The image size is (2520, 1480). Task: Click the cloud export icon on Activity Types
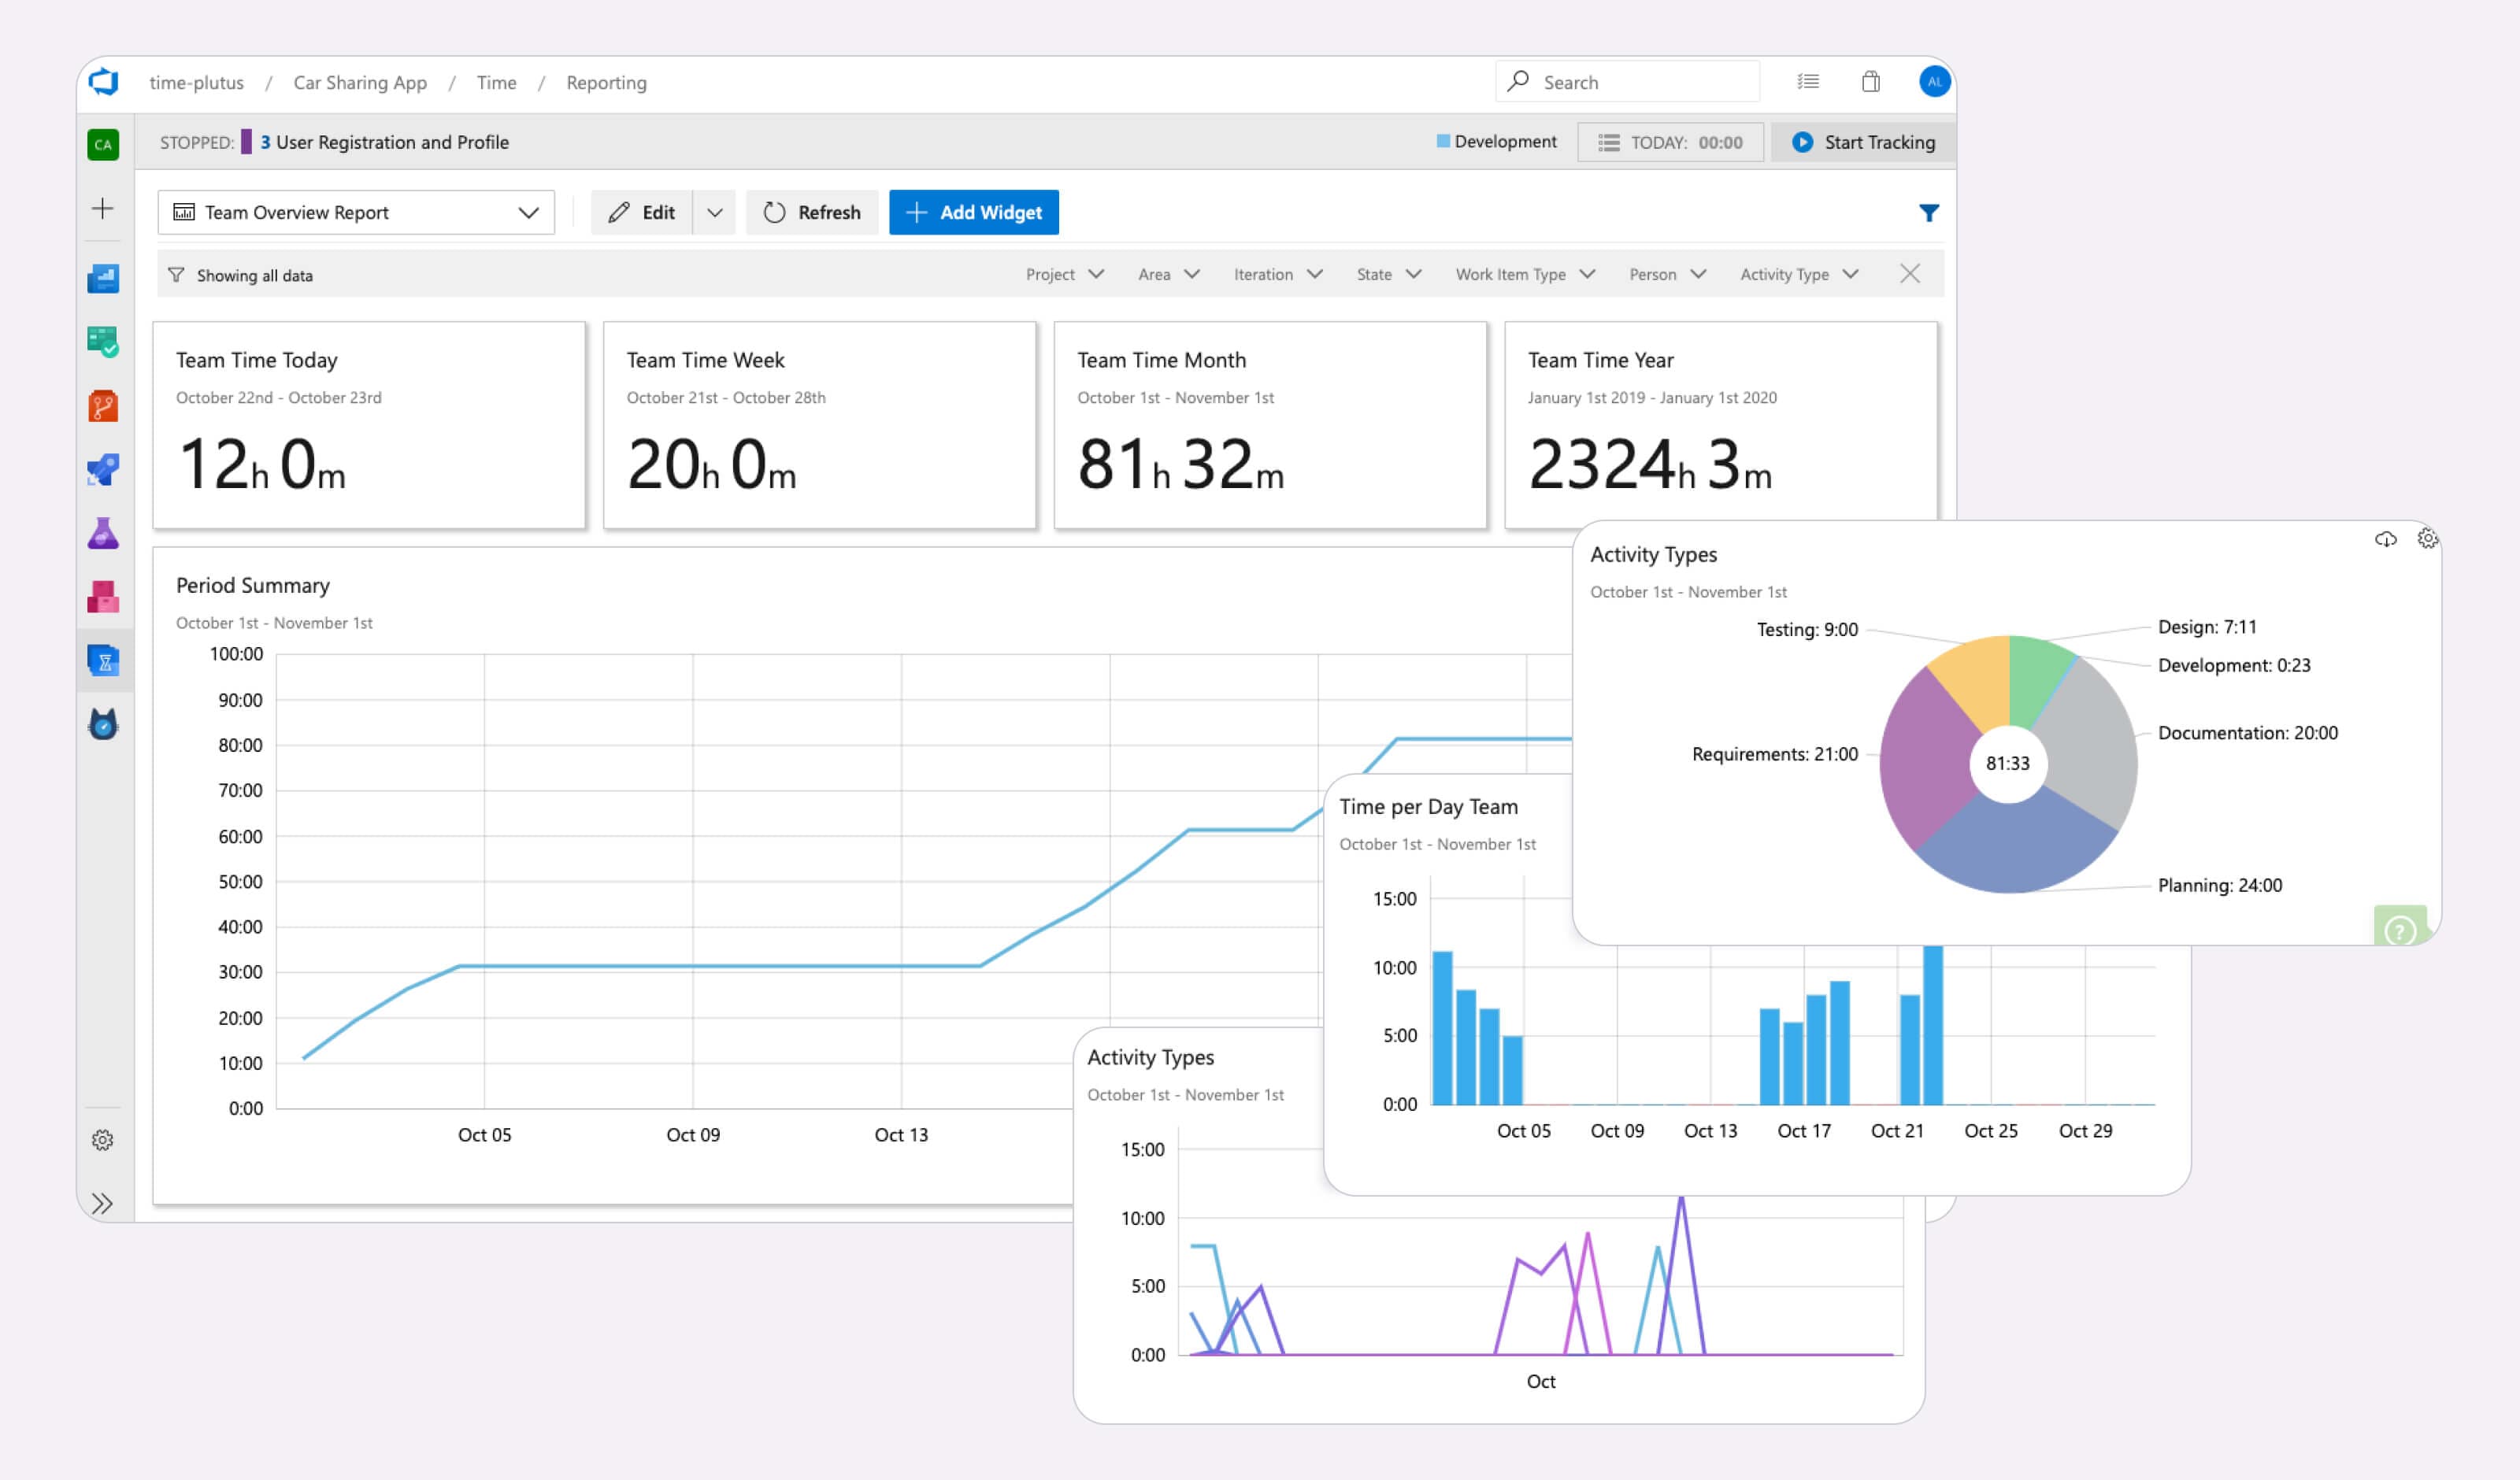point(2385,539)
